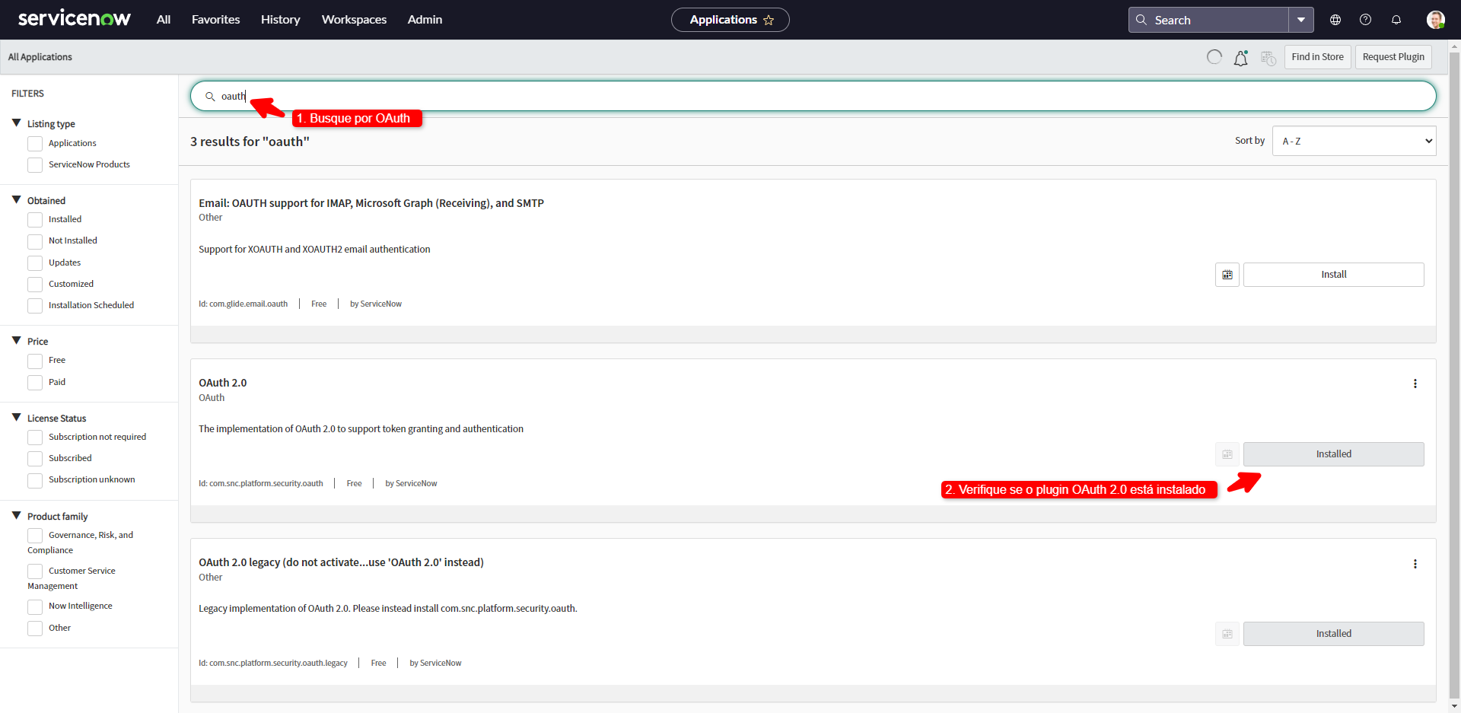
Task: Click the Id: com.glide.email.oauth text
Action: (243, 304)
